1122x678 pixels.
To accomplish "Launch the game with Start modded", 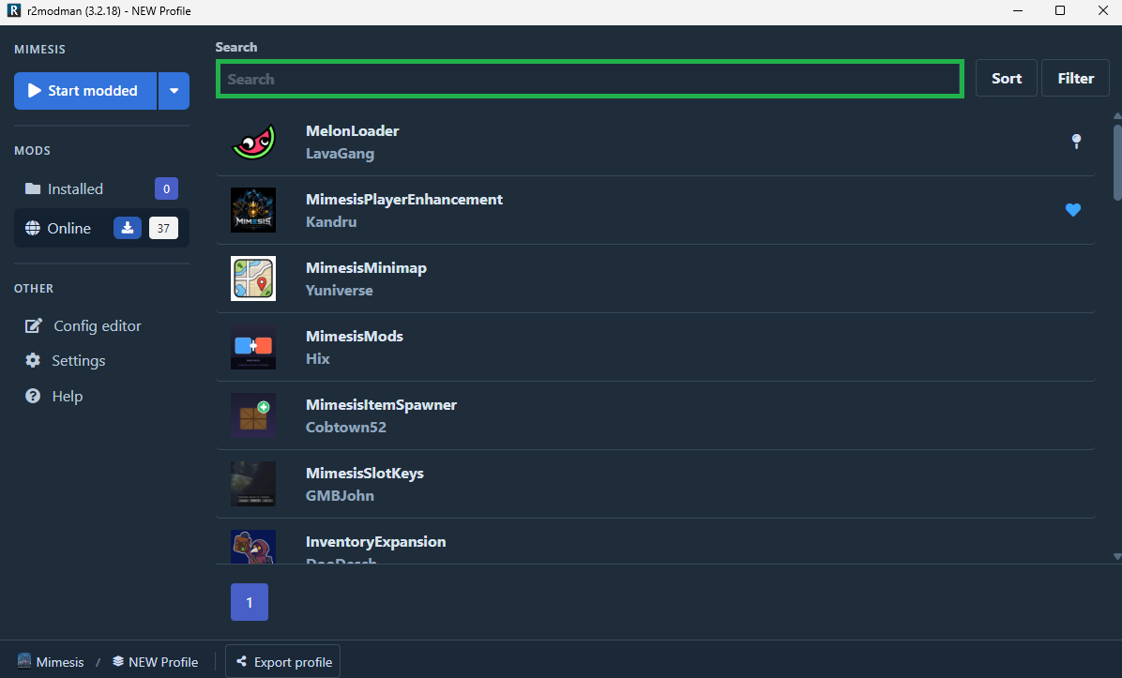I will (x=85, y=91).
